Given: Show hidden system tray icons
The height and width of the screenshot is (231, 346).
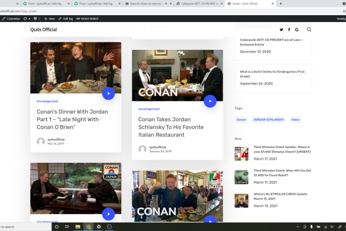Looking at the screenshot, I should point(298,227).
